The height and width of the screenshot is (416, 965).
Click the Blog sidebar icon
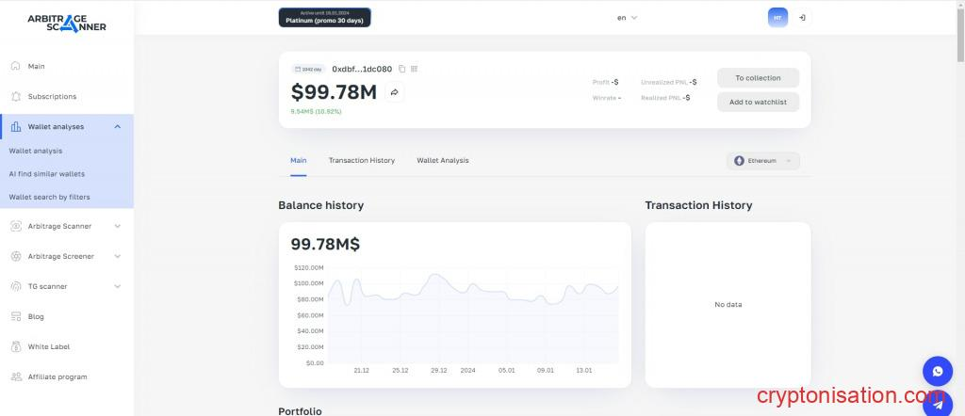tap(16, 316)
